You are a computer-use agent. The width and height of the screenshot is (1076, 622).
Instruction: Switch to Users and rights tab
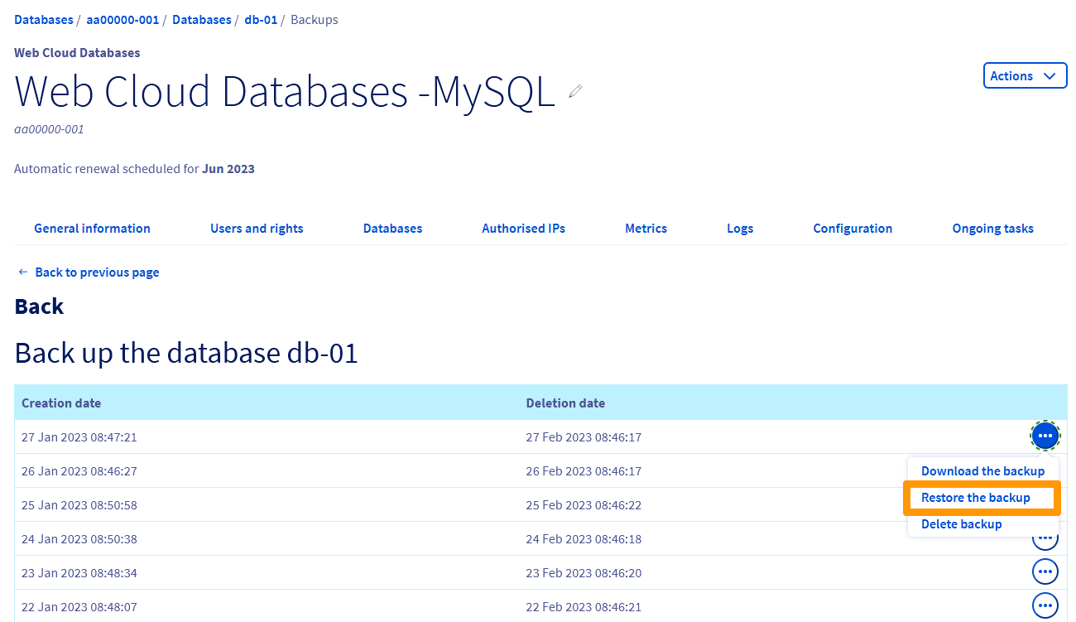(x=257, y=228)
